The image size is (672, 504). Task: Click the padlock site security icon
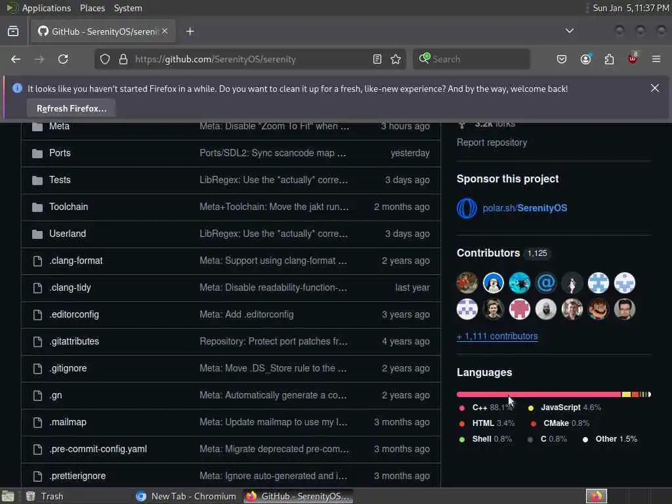(123, 59)
